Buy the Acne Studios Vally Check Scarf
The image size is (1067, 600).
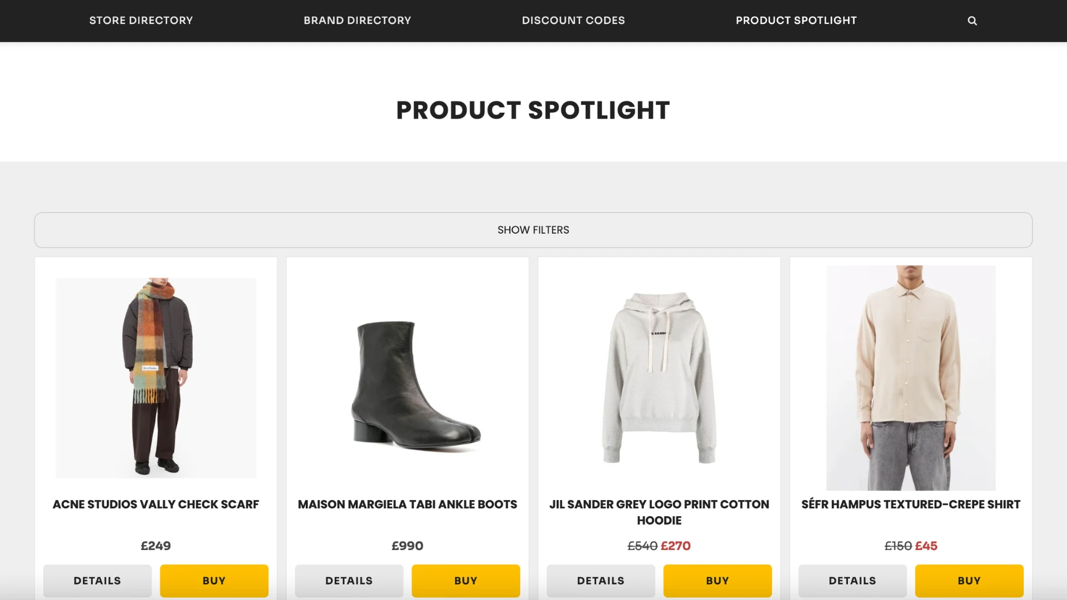point(214,581)
